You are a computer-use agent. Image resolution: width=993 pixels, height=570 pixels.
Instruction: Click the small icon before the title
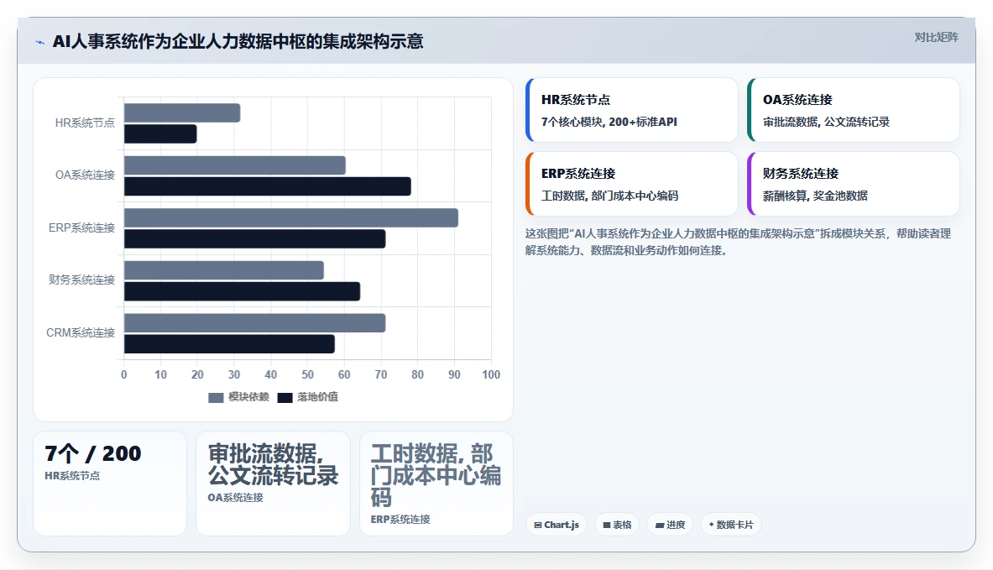pos(40,43)
